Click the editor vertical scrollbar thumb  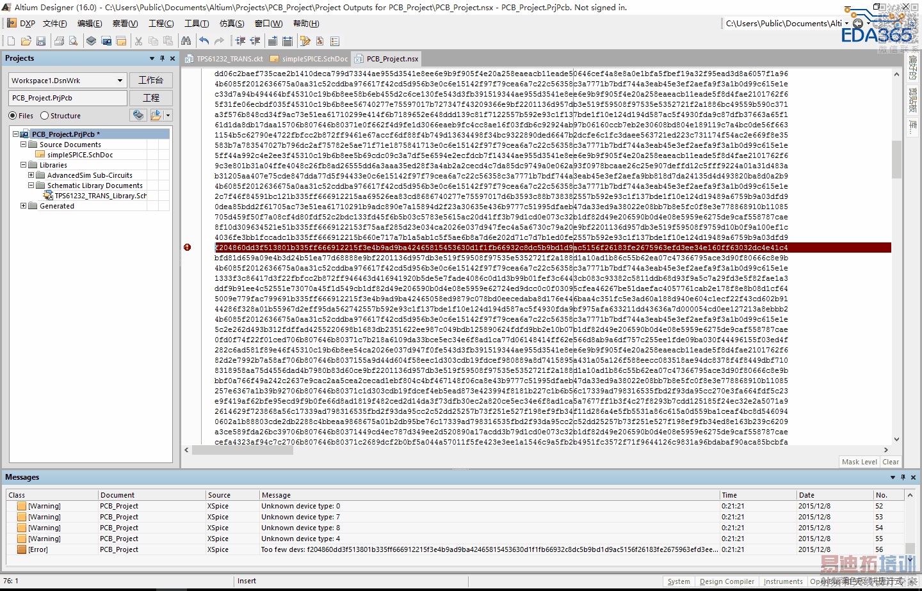click(896, 159)
